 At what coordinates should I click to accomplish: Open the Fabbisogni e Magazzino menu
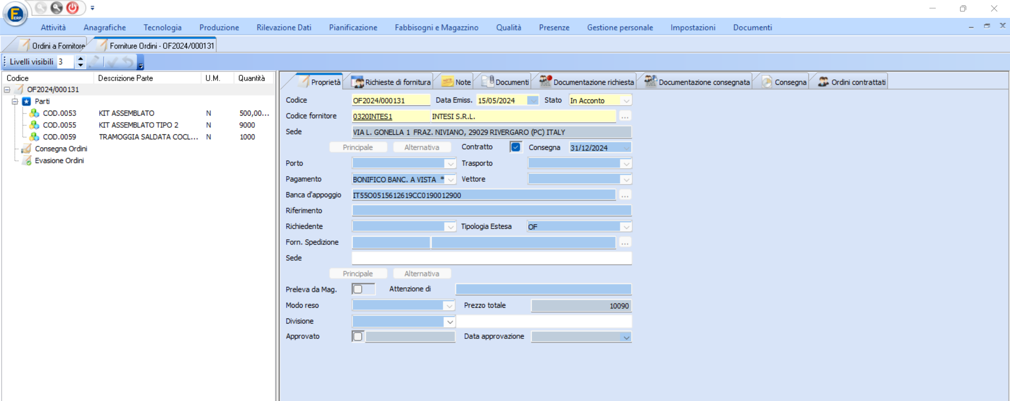coord(437,27)
